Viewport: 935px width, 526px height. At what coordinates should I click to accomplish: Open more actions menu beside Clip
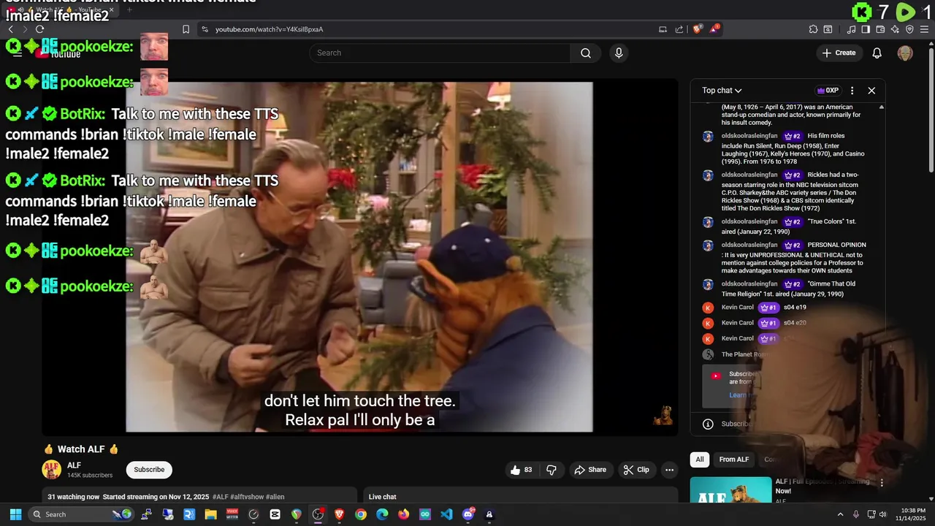click(x=669, y=470)
